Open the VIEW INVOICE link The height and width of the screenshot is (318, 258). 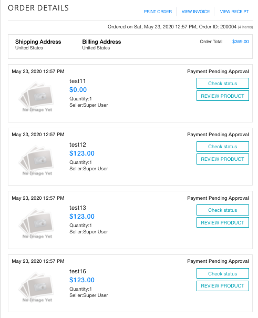point(195,12)
